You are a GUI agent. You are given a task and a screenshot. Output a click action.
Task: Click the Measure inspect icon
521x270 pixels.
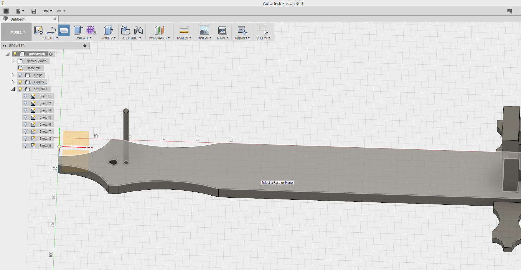coord(184,30)
